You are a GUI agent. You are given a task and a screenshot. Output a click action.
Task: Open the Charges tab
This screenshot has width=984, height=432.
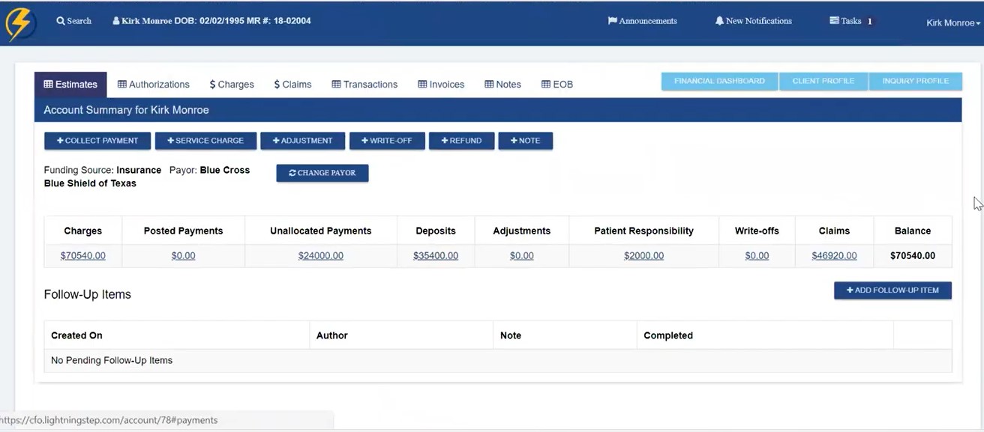(x=232, y=85)
